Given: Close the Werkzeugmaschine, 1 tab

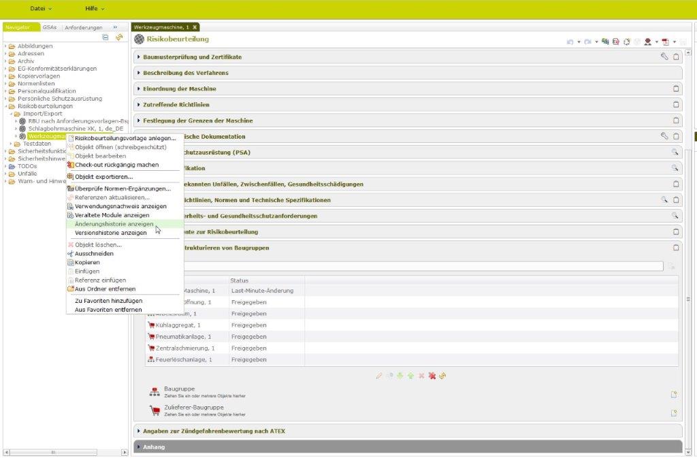Looking at the screenshot, I should pyautogui.click(x=195, y=27).
